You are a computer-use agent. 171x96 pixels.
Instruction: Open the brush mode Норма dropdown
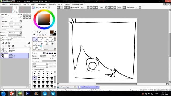tap(39, 53)
